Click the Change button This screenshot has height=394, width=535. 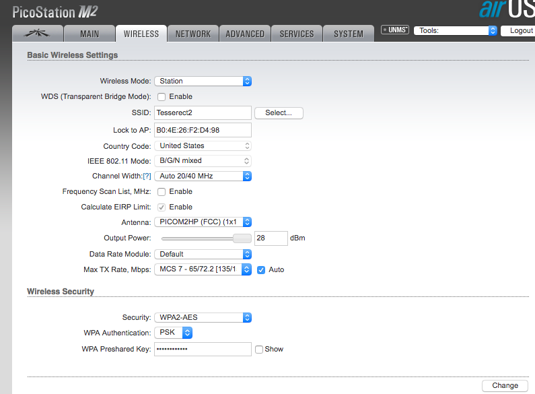pos(505,385)
